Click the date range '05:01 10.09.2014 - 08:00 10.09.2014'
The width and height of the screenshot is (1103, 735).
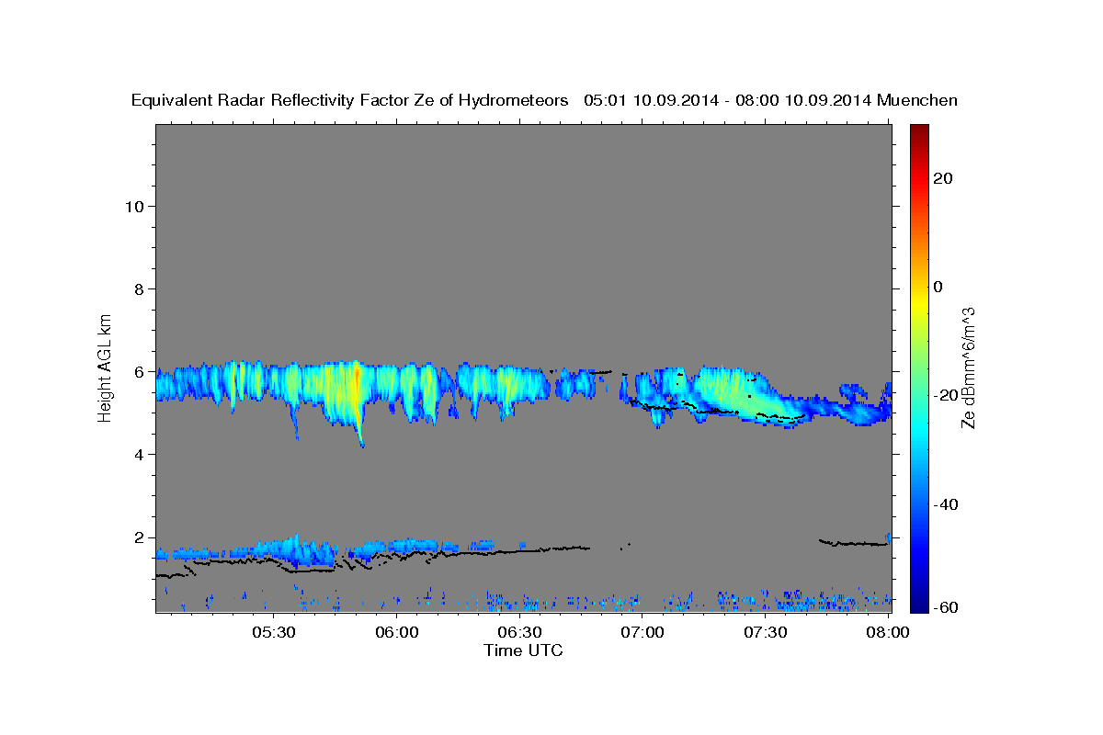(x=728, y=101)
